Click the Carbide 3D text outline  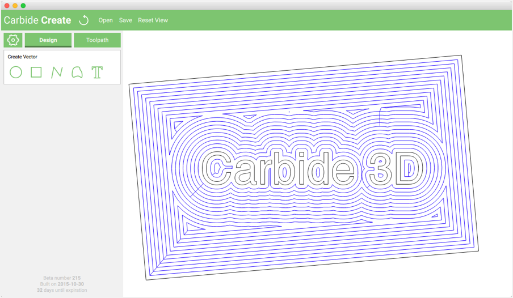coord(312,169)
